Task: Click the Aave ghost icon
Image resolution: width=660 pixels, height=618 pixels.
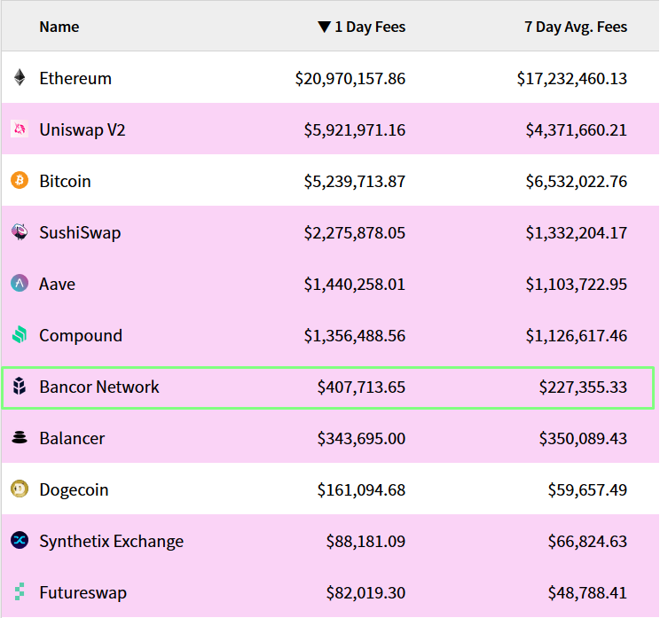Action: pos(20,283)
